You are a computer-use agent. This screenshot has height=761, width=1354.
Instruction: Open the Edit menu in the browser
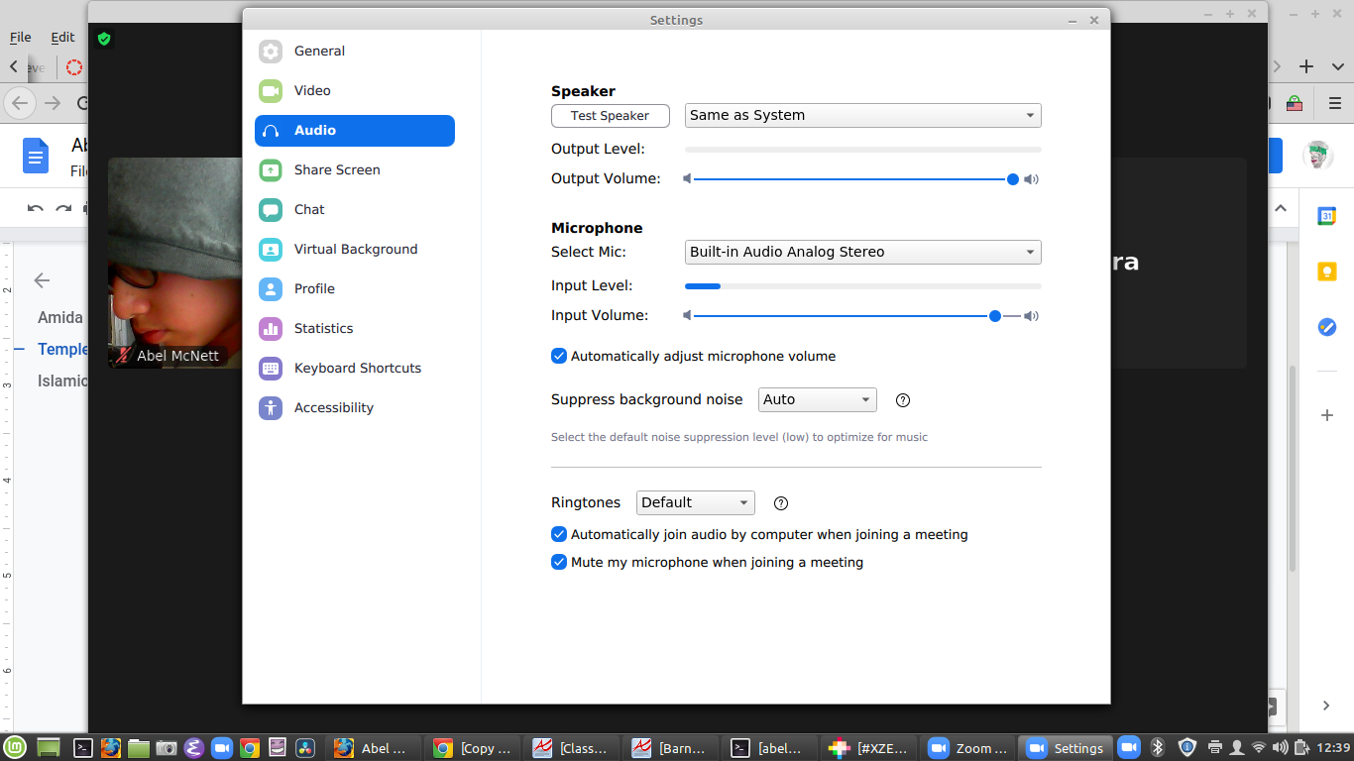tap(62, 38)
